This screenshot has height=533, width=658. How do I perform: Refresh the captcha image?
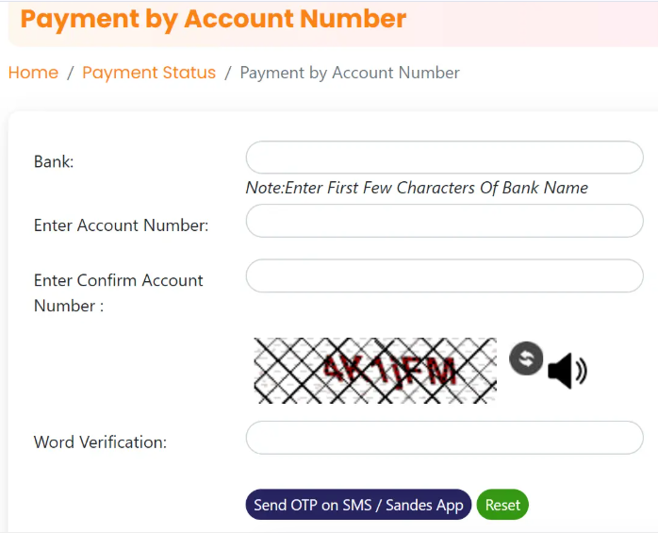[526, 358]
